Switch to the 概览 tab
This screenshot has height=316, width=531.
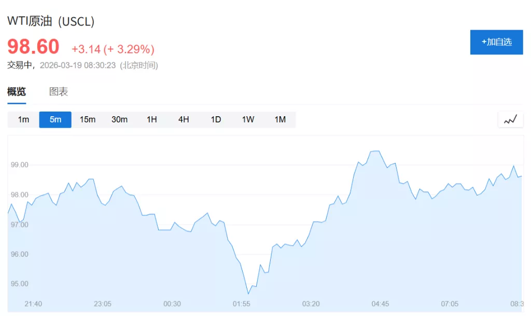(x=17, y=92)
